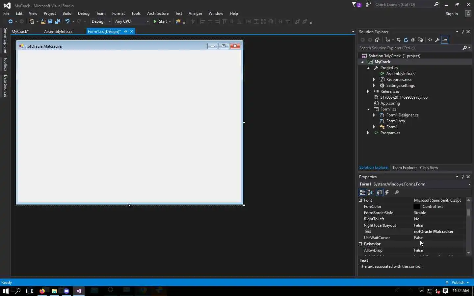Screen dimensions: 474x296
Task: Open the dropdown arrow beside Start
Action: coord(170,21)
